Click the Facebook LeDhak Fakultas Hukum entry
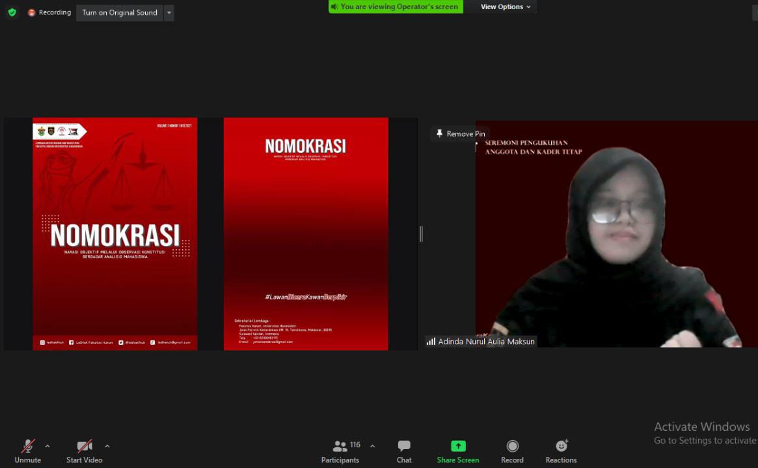The height and width of the screenshot is (468, 758). [x=91, y=342]
